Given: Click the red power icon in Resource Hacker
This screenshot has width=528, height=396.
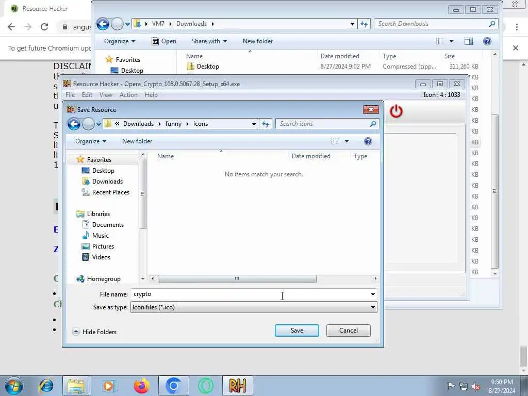Looking at the screenshot, I should [396, 111].
